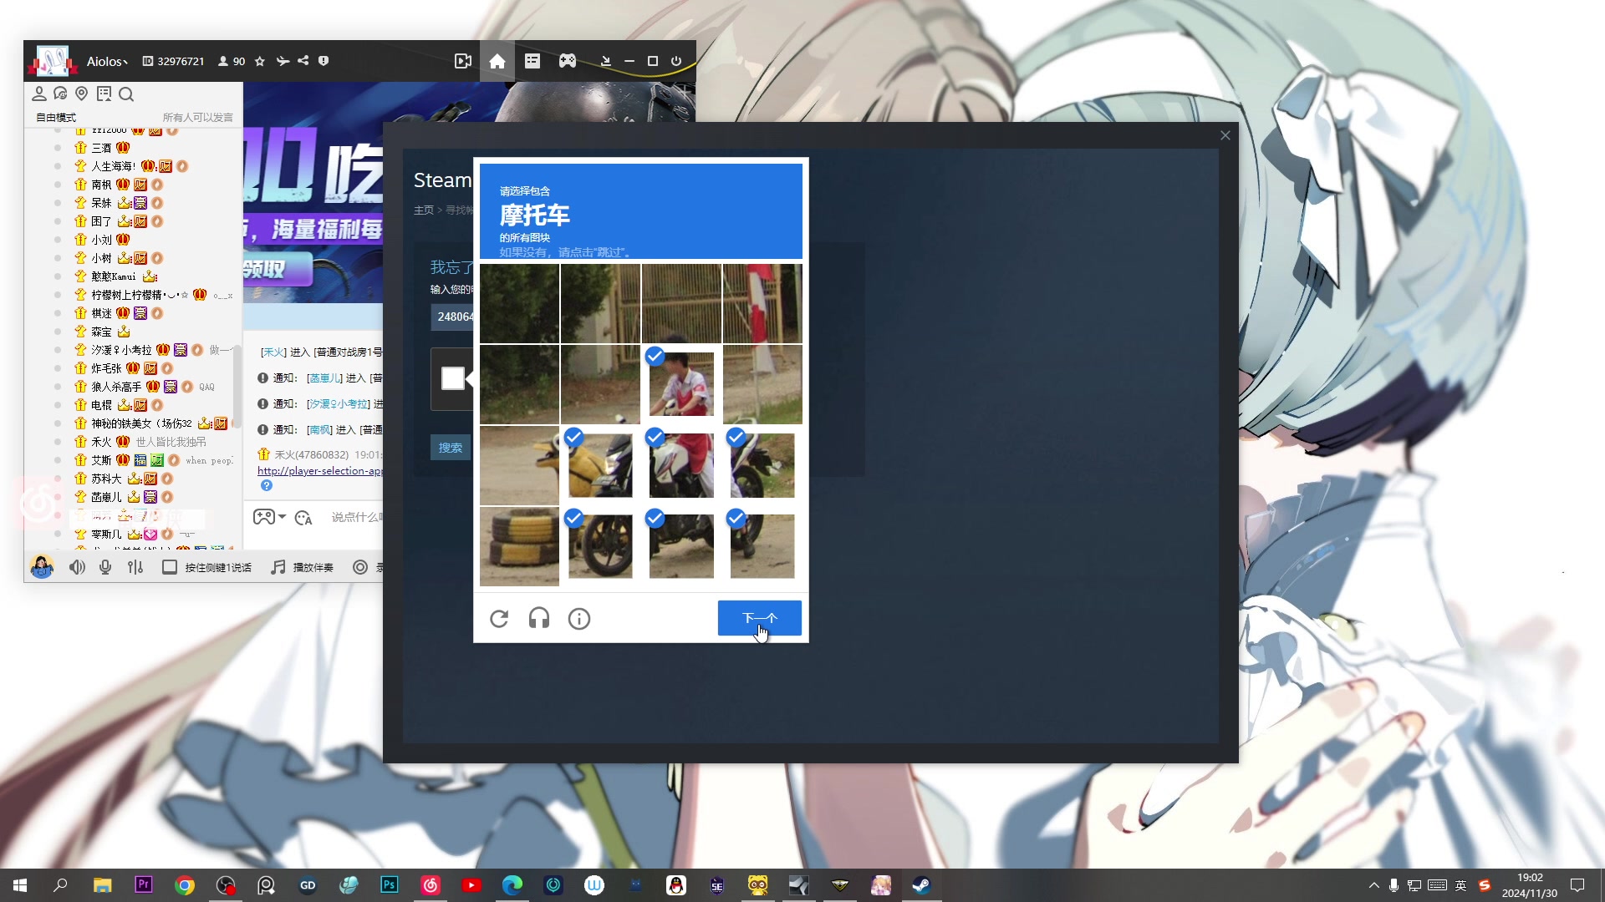Image resolution: width=1605 pixels, height=902 pixels.
Task: Click 播放伴奏 play accompaniment button
Action: (303, 567)
